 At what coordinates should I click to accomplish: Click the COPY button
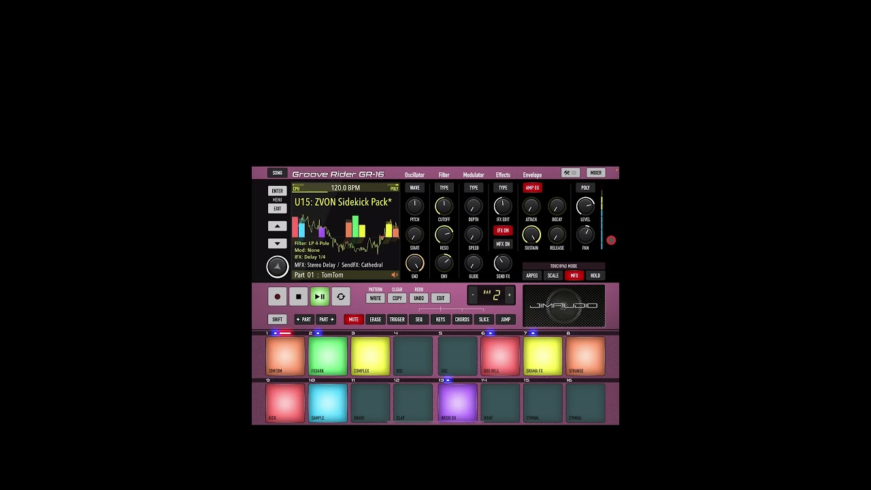point(397,298)
